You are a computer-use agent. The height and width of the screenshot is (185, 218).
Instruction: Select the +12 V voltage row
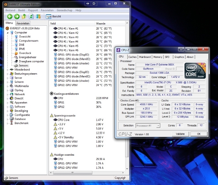pyautogui.click(x=79, y=133)
